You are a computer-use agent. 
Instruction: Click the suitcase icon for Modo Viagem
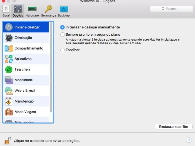tap(9, 112)
